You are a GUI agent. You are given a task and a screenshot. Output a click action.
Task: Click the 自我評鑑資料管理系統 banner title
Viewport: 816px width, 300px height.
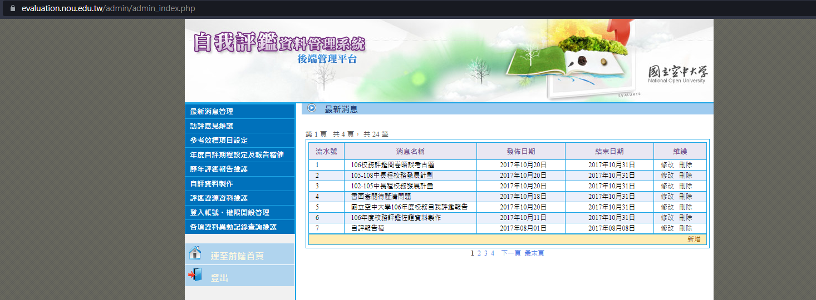point(279,42)
